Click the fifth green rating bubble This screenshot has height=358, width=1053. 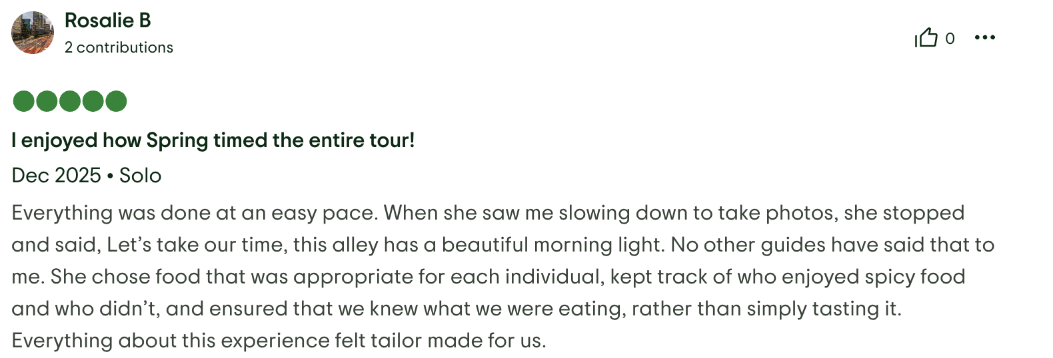(116, 101)
